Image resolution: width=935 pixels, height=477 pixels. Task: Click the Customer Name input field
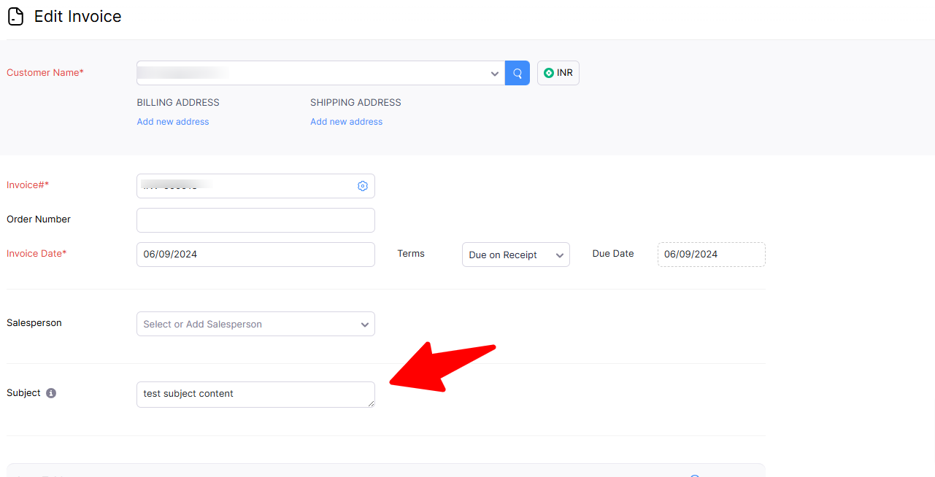click(x=320, y=73)
